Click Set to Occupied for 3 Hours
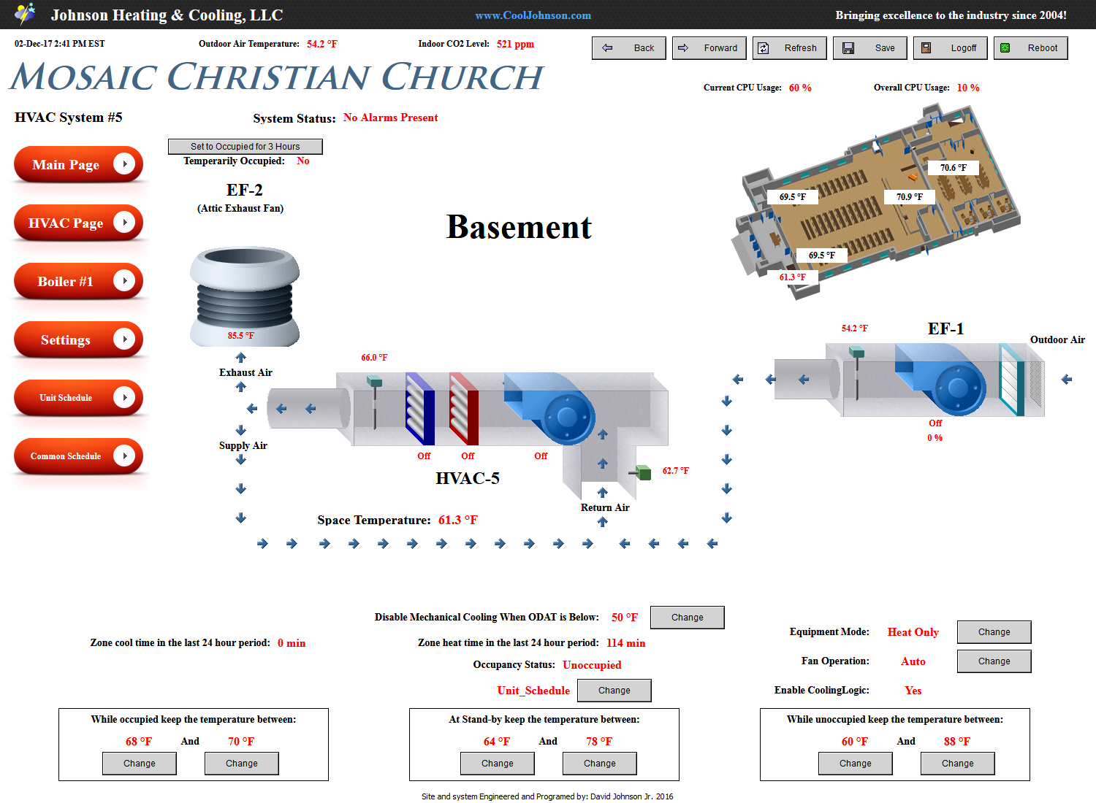The width and height of the screenshot is (1096, 803). pos(245,147)
